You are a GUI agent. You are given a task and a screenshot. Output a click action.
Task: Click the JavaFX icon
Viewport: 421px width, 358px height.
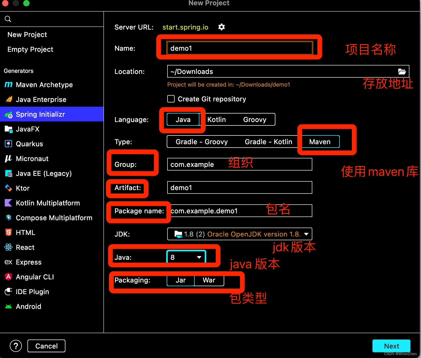(9, 129)
